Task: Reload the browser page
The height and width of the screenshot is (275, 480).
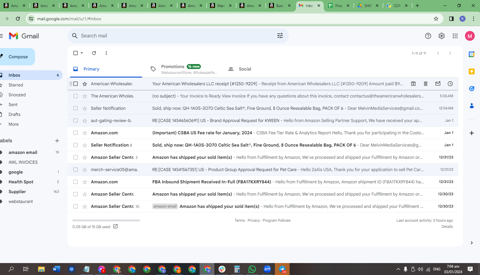Action: coord(18,19)
